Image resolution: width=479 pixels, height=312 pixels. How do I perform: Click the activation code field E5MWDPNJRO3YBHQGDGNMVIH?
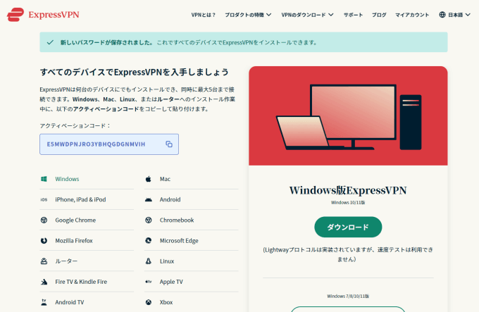pos(109,144)
